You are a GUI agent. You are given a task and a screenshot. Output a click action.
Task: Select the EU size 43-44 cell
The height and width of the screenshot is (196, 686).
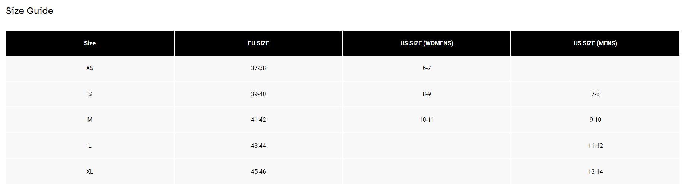[258, 146]
